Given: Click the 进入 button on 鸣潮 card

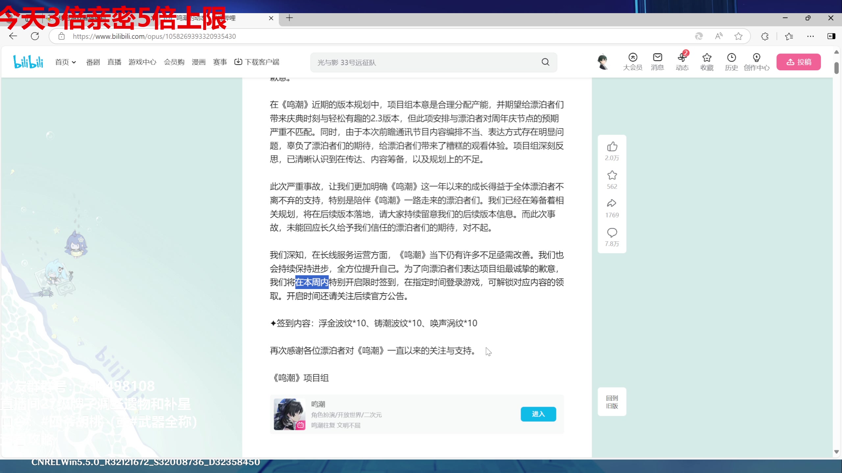Looking at the screenshot, I should coord(538,414).
